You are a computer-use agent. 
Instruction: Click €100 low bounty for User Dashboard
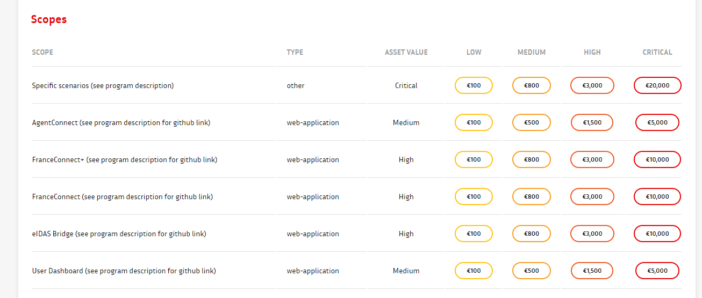[474, 271]
